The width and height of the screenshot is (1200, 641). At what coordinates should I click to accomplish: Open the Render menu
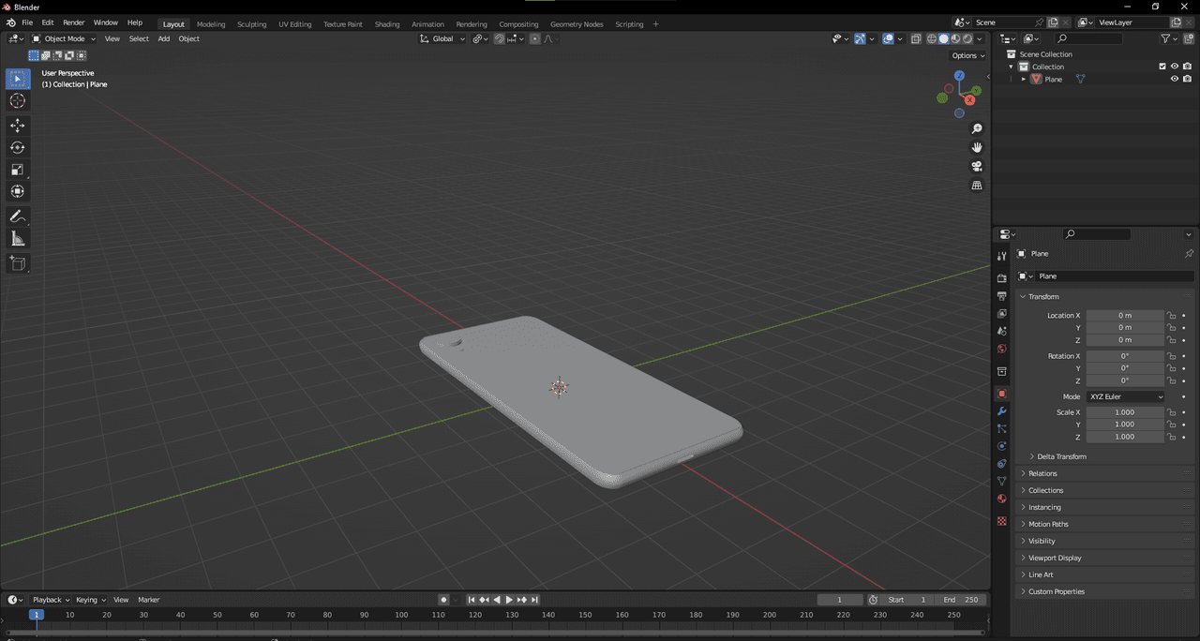(x=73, y=22)
